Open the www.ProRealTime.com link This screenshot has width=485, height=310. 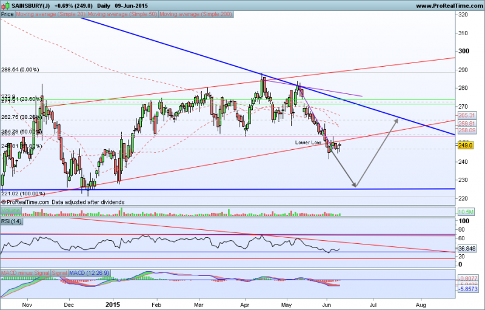[448, 4]
